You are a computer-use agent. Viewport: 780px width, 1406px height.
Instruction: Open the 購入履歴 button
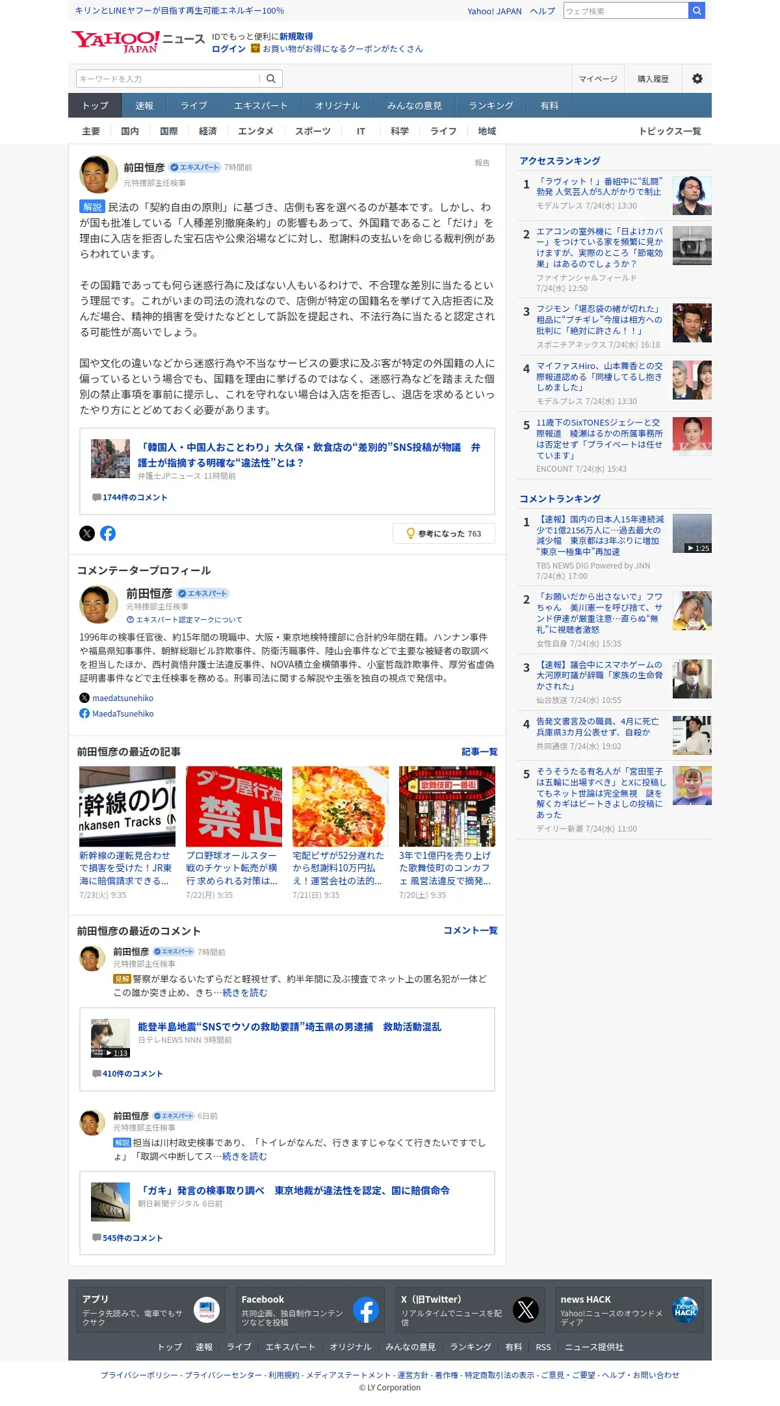pos(653,79)
